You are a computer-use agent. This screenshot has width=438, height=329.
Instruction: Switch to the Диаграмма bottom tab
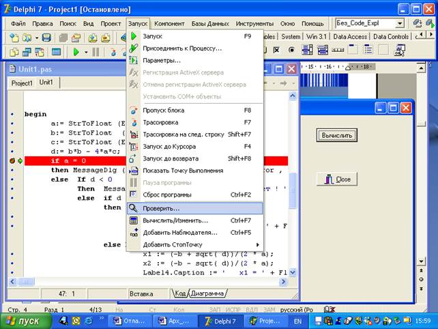[x=207, y=294]
